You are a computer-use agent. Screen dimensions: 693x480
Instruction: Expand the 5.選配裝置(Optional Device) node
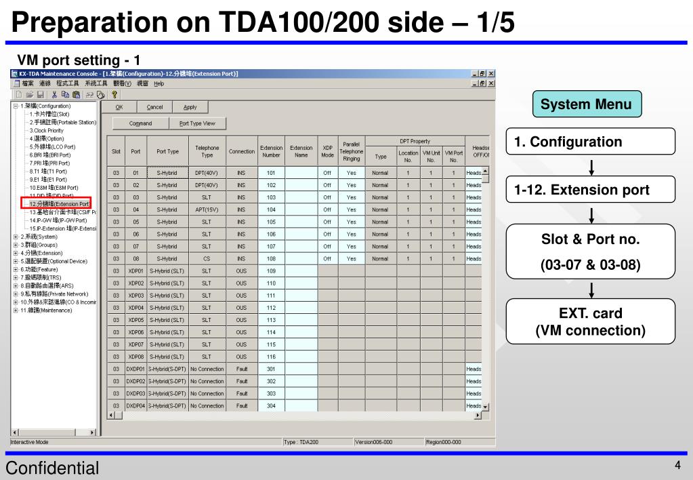pyautogui.click(x=16, y=261)
